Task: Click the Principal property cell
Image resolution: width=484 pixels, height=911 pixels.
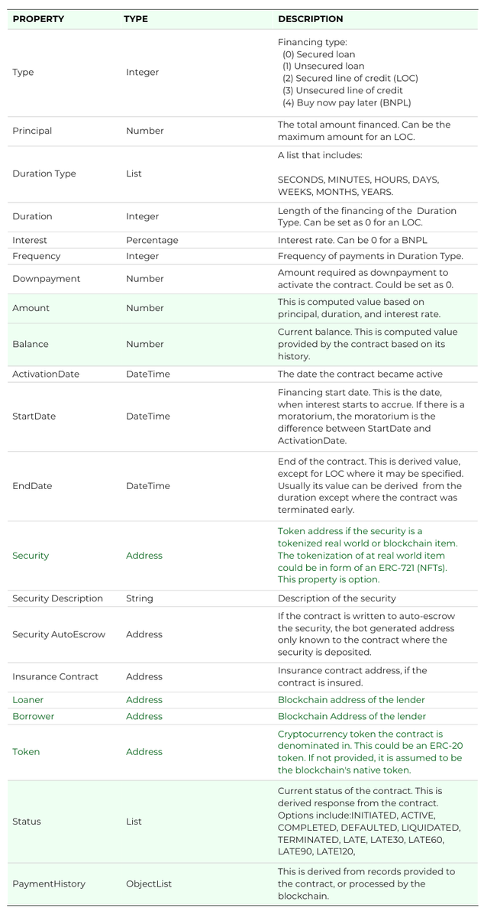Action: pyautogui.click(x=32, y=131)
